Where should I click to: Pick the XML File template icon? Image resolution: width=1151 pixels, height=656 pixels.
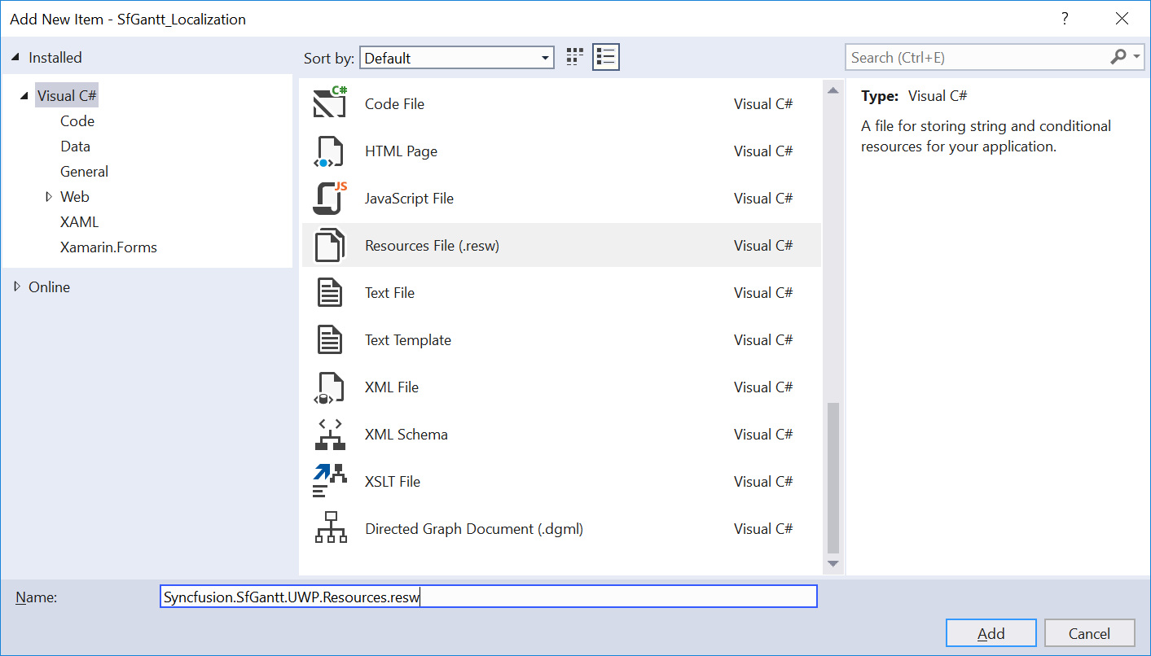click(x=330, y=387)
